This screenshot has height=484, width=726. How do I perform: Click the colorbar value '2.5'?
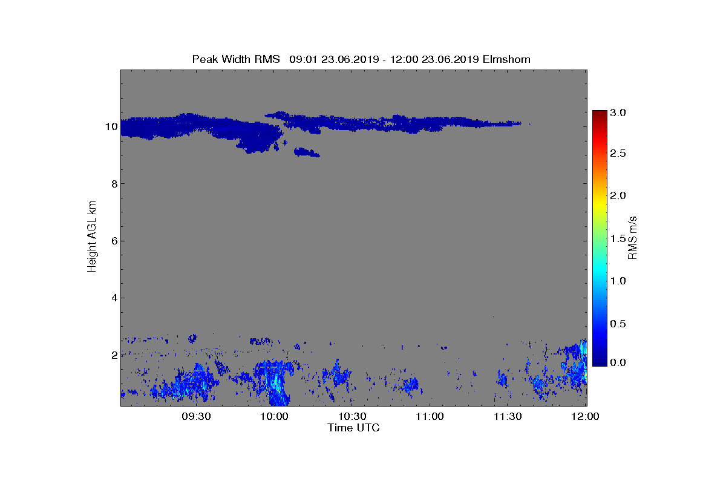[x=618, y=154]
